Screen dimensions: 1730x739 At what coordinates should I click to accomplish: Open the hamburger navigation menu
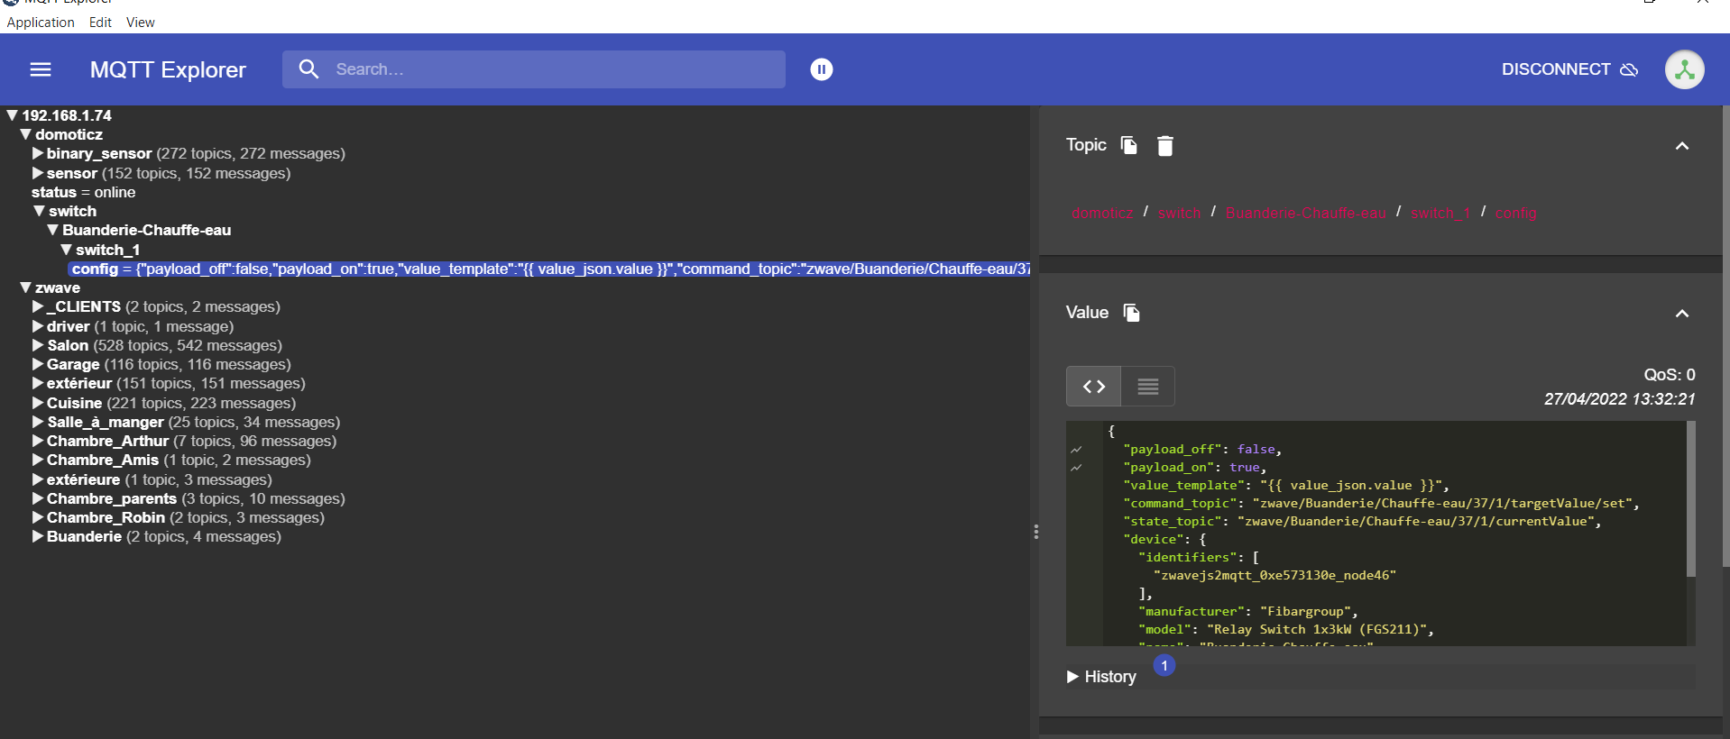point(41,69)
